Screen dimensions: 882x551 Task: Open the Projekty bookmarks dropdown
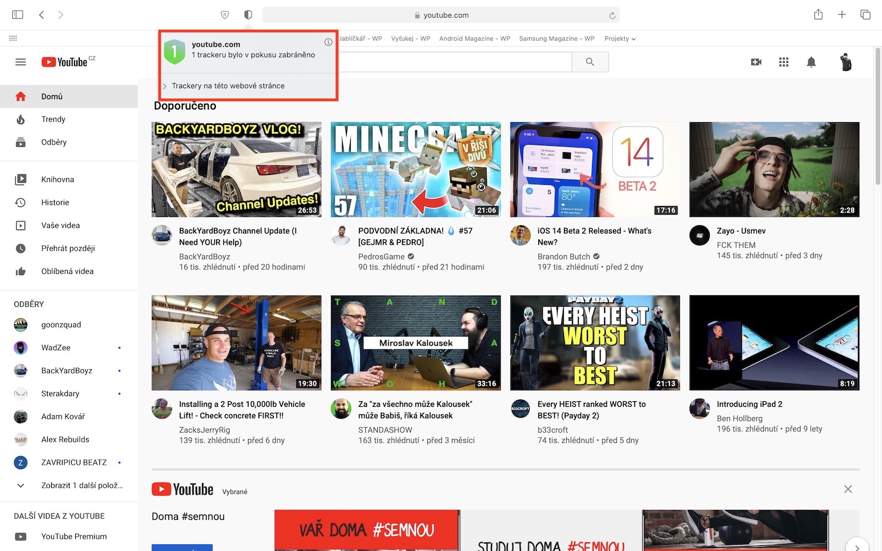[x=620, y=38]
